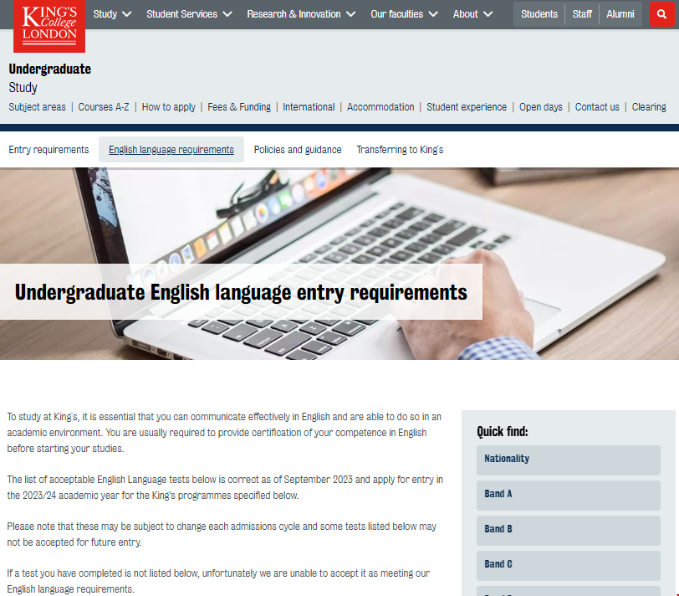
Task: Open the Research & Innovation dropdown
Action: click(301, 14)
